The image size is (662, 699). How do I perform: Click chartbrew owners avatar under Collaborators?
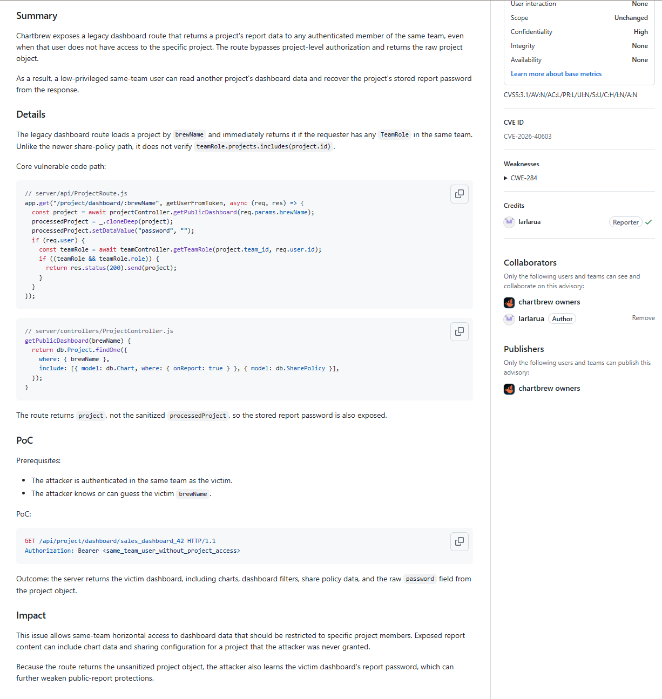[x=509, y=302]
